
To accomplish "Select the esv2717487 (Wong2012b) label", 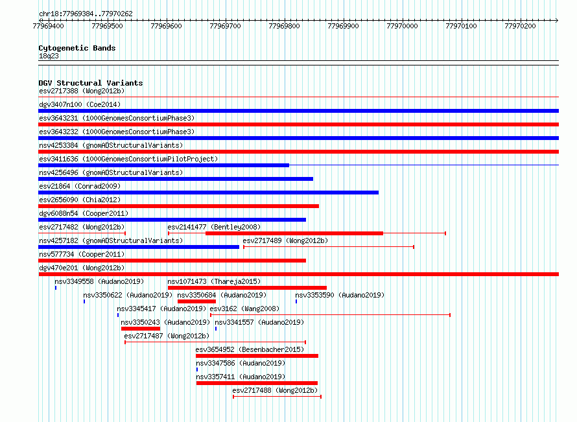I will point(167,336).
